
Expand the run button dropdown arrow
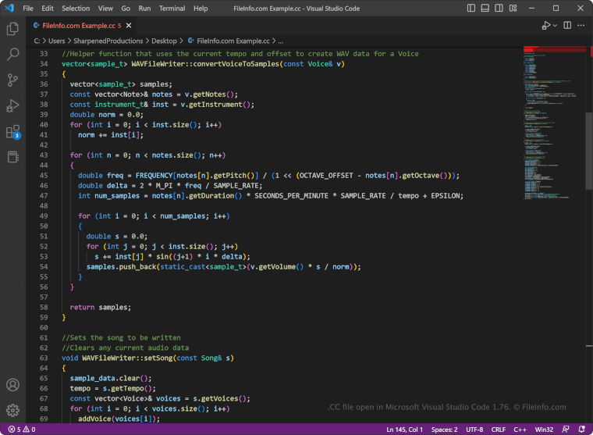coord(555,25)
